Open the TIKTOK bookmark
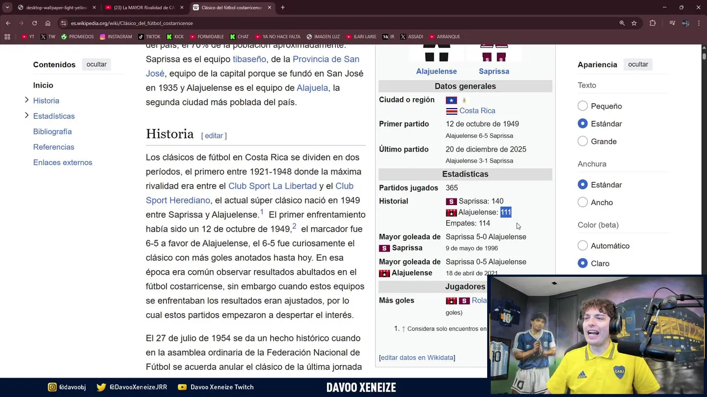This screenshot has width=707, height=397. 149,36
